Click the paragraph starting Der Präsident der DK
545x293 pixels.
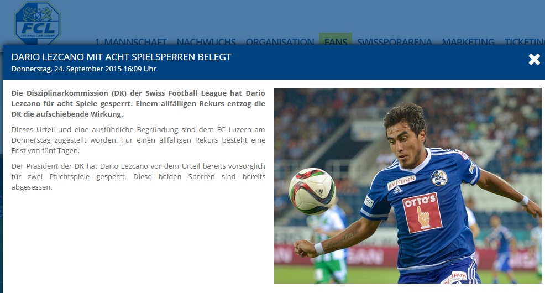click(x=138, y=176)
